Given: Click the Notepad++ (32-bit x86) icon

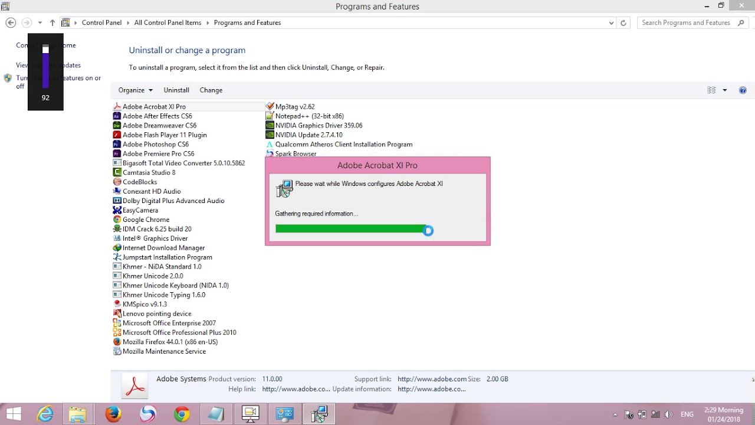Looking at the screenshot, I should tap(270, 116).
